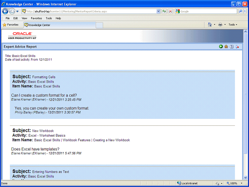249x187 pixels.
Task: Click the Refresh page icon
Action: tap(164, 11)
